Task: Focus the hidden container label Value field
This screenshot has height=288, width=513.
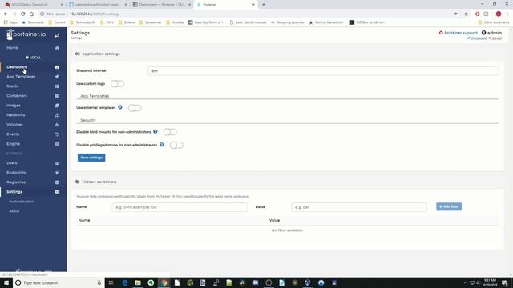Action: pyautogui.click(x=359, y=207)
